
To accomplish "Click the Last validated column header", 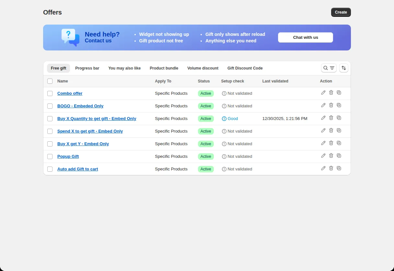I will (x=275, y=81).
